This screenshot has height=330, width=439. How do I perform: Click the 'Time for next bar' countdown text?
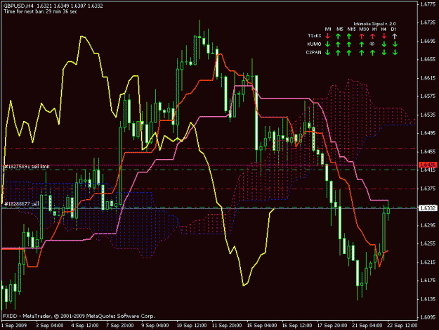tap(40, 11)
